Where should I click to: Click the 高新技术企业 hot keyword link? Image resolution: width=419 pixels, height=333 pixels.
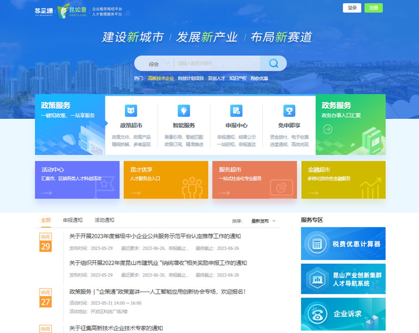[161, 78]
